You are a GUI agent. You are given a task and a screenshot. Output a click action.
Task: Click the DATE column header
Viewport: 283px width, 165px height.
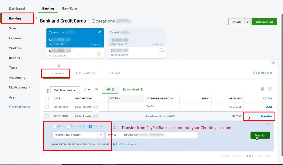(57, 98)
